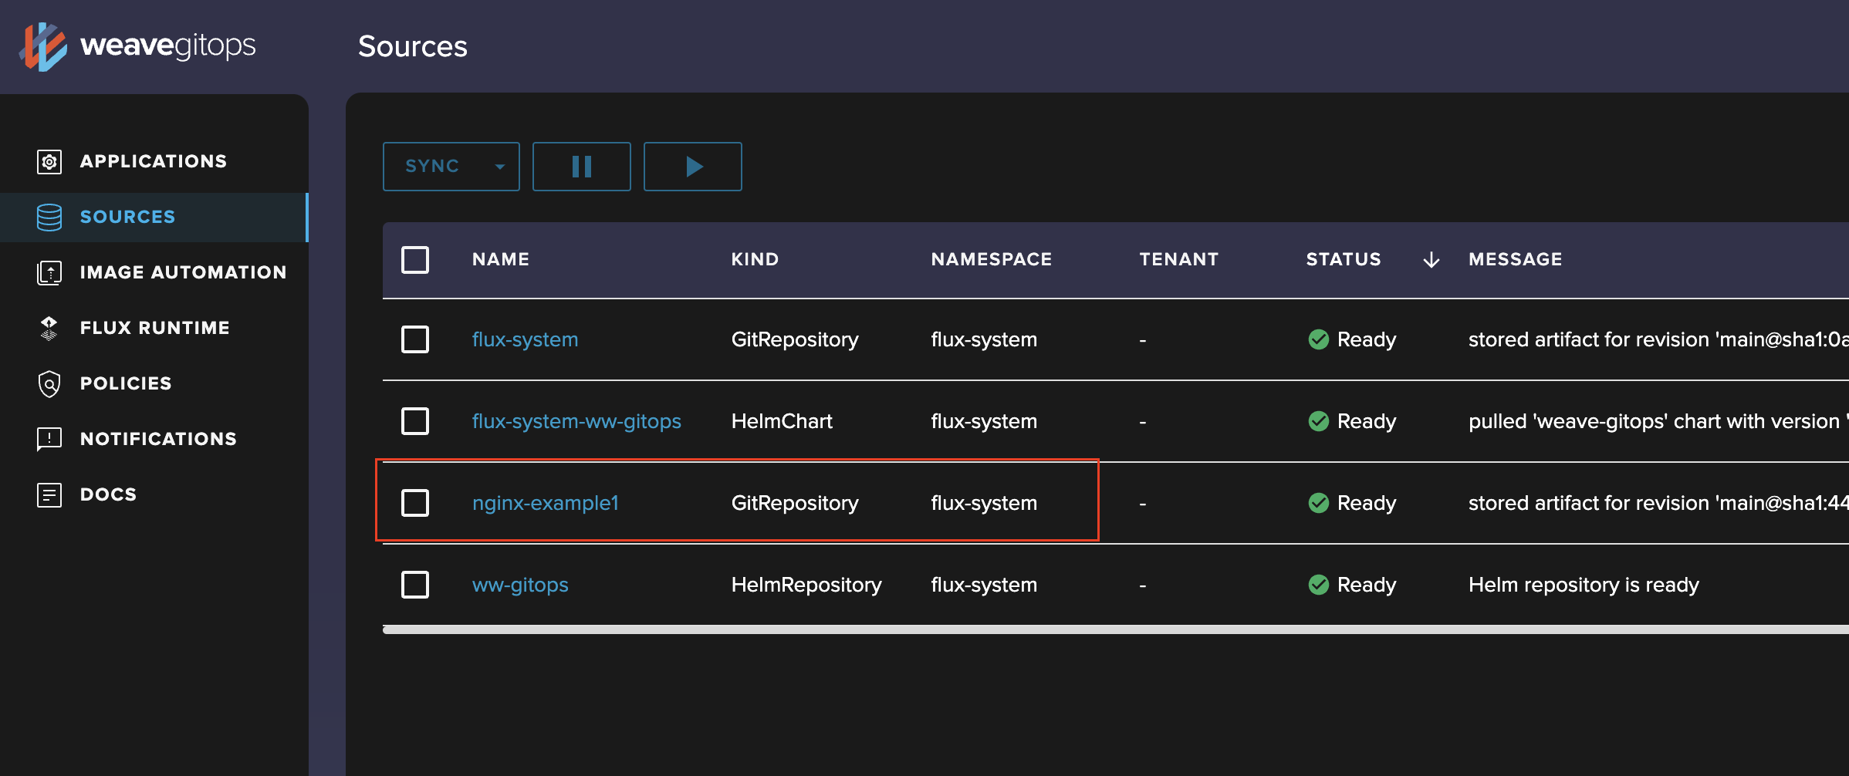Viewport: 1849px width, 776px height.
Task: Click the Weave GitOps logo icon
Action: (43, 46)
